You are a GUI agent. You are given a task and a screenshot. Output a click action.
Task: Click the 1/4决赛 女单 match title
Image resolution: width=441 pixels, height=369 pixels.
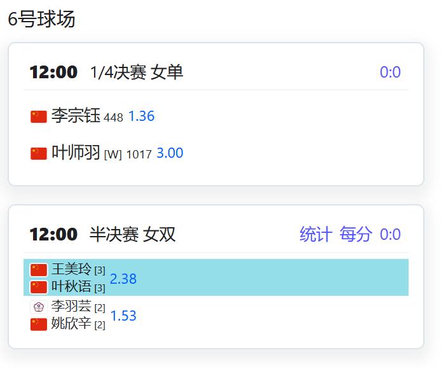click(x=137, y=73)
